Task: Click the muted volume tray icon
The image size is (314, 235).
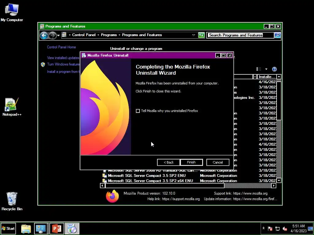Action: (285, 228)
